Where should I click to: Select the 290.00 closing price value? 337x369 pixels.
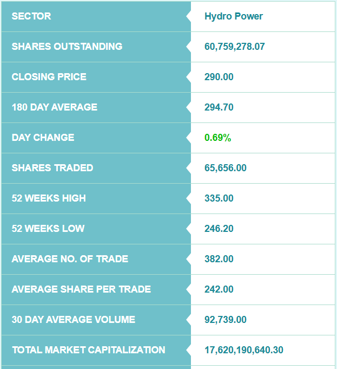point(219,77)
